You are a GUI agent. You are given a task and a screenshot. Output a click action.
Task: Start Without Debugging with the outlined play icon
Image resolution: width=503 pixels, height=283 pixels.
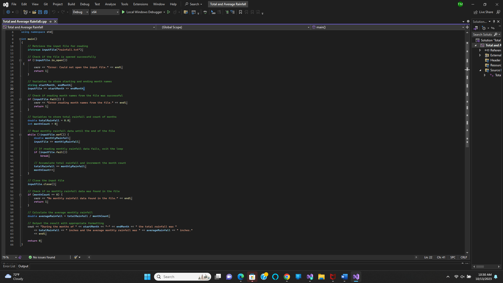pyautogui.click(x=169, y=12)
